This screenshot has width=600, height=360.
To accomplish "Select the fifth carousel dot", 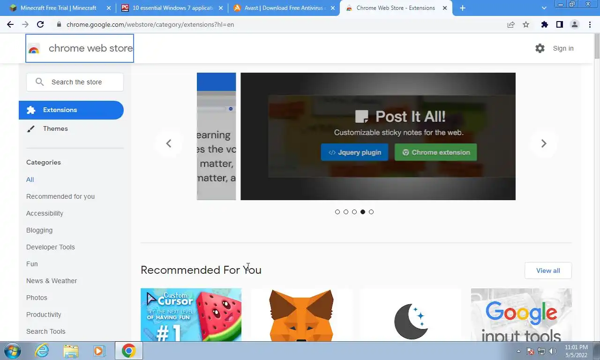I will pyautogui.click(x=371, y=212).
